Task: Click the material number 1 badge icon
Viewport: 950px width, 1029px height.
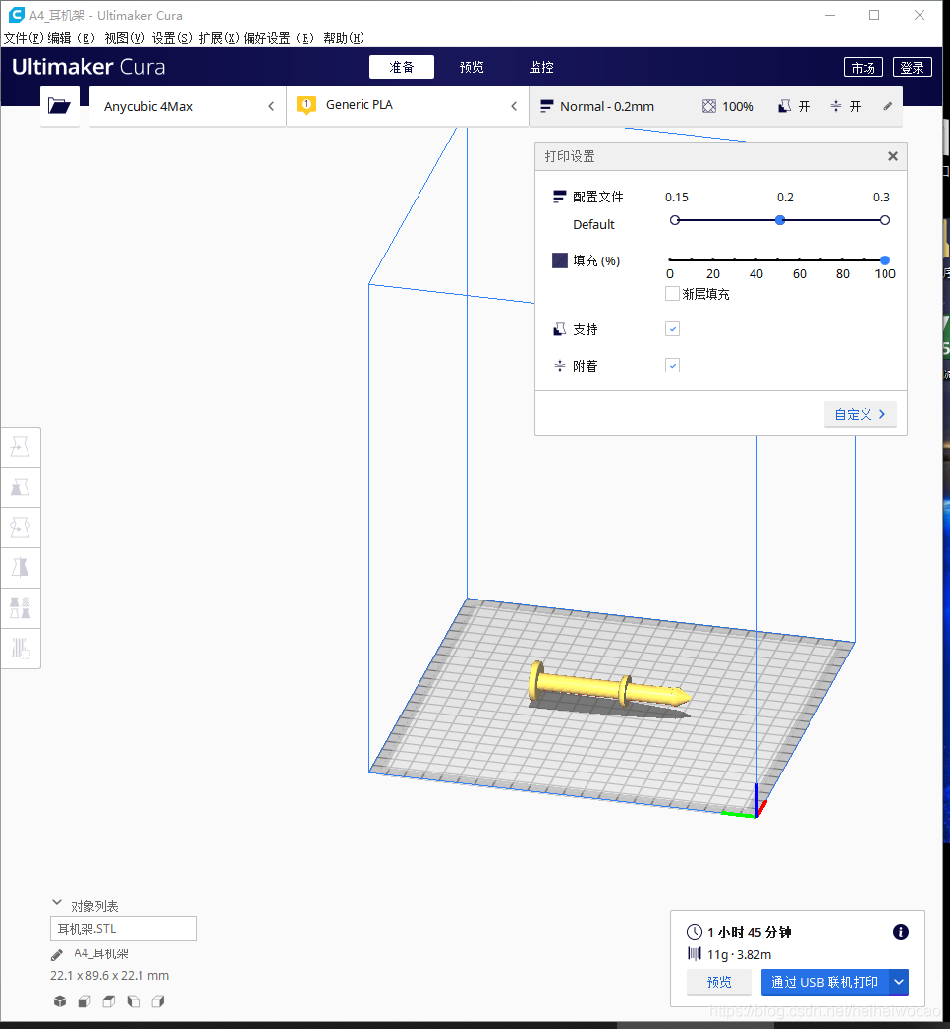Action: 306,105
